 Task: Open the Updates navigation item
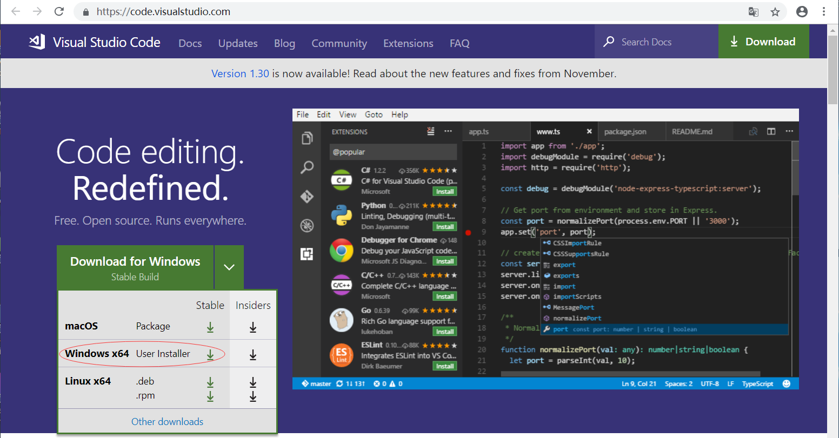point(238,43)
